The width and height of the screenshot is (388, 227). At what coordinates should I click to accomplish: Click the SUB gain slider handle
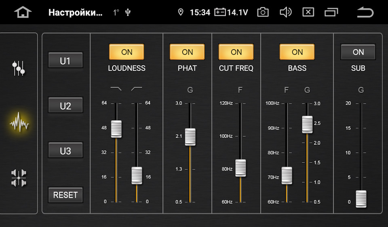(361, 199)
